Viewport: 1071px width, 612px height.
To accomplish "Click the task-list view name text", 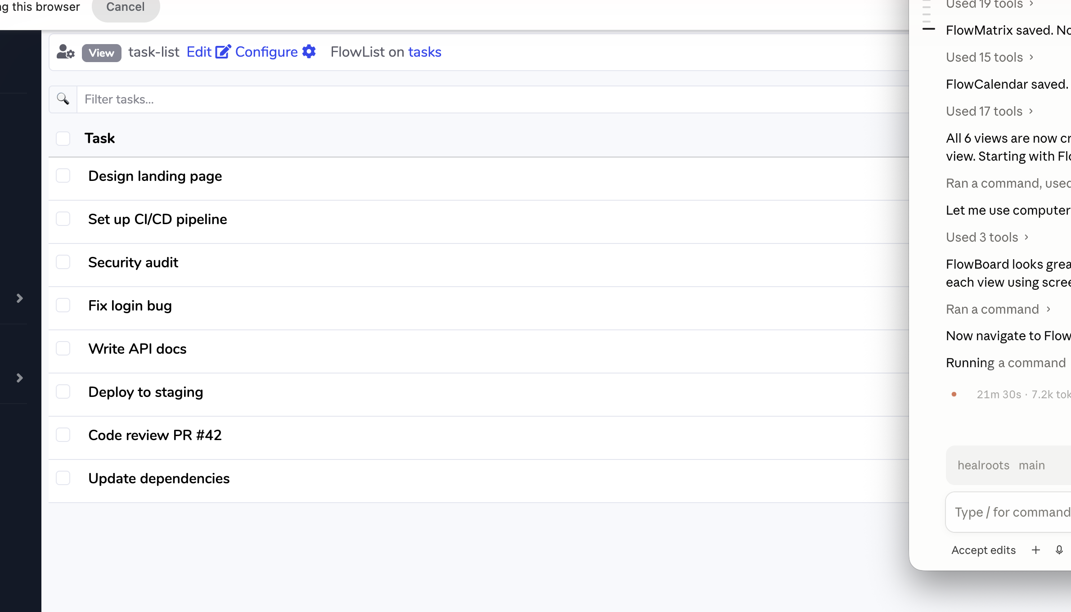I will 154,52.
